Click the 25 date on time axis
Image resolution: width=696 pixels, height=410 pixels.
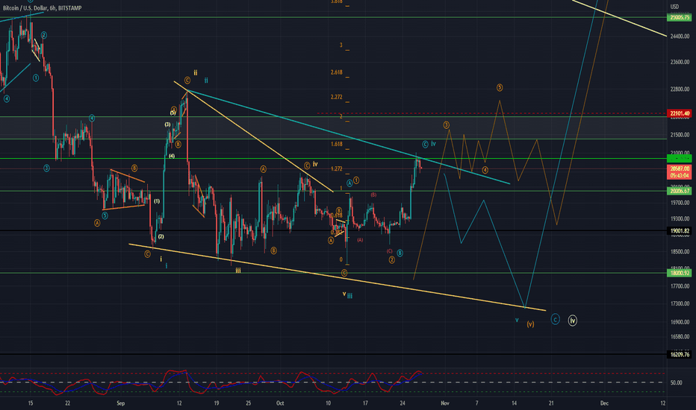pos(249,403)
